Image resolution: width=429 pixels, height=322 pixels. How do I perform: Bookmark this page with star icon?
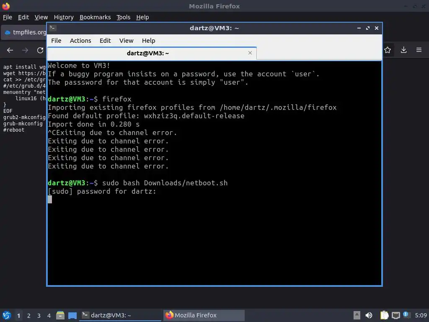coord(388,50)
